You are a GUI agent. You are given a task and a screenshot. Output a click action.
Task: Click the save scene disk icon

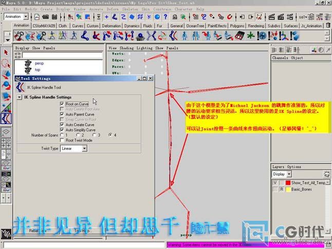pyautogui.click(x=54, y=17)
